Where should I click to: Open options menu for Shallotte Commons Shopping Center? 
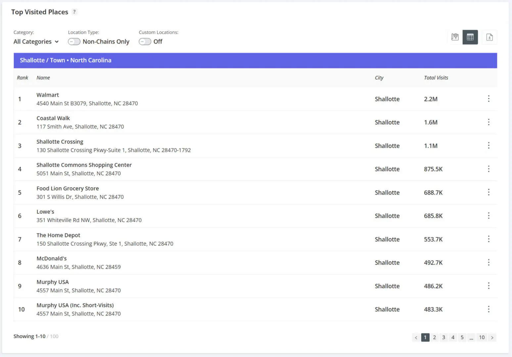pos(489,169)
